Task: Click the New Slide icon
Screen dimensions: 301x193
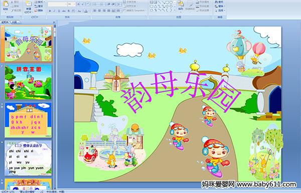Action: click(x=29, y=4)
